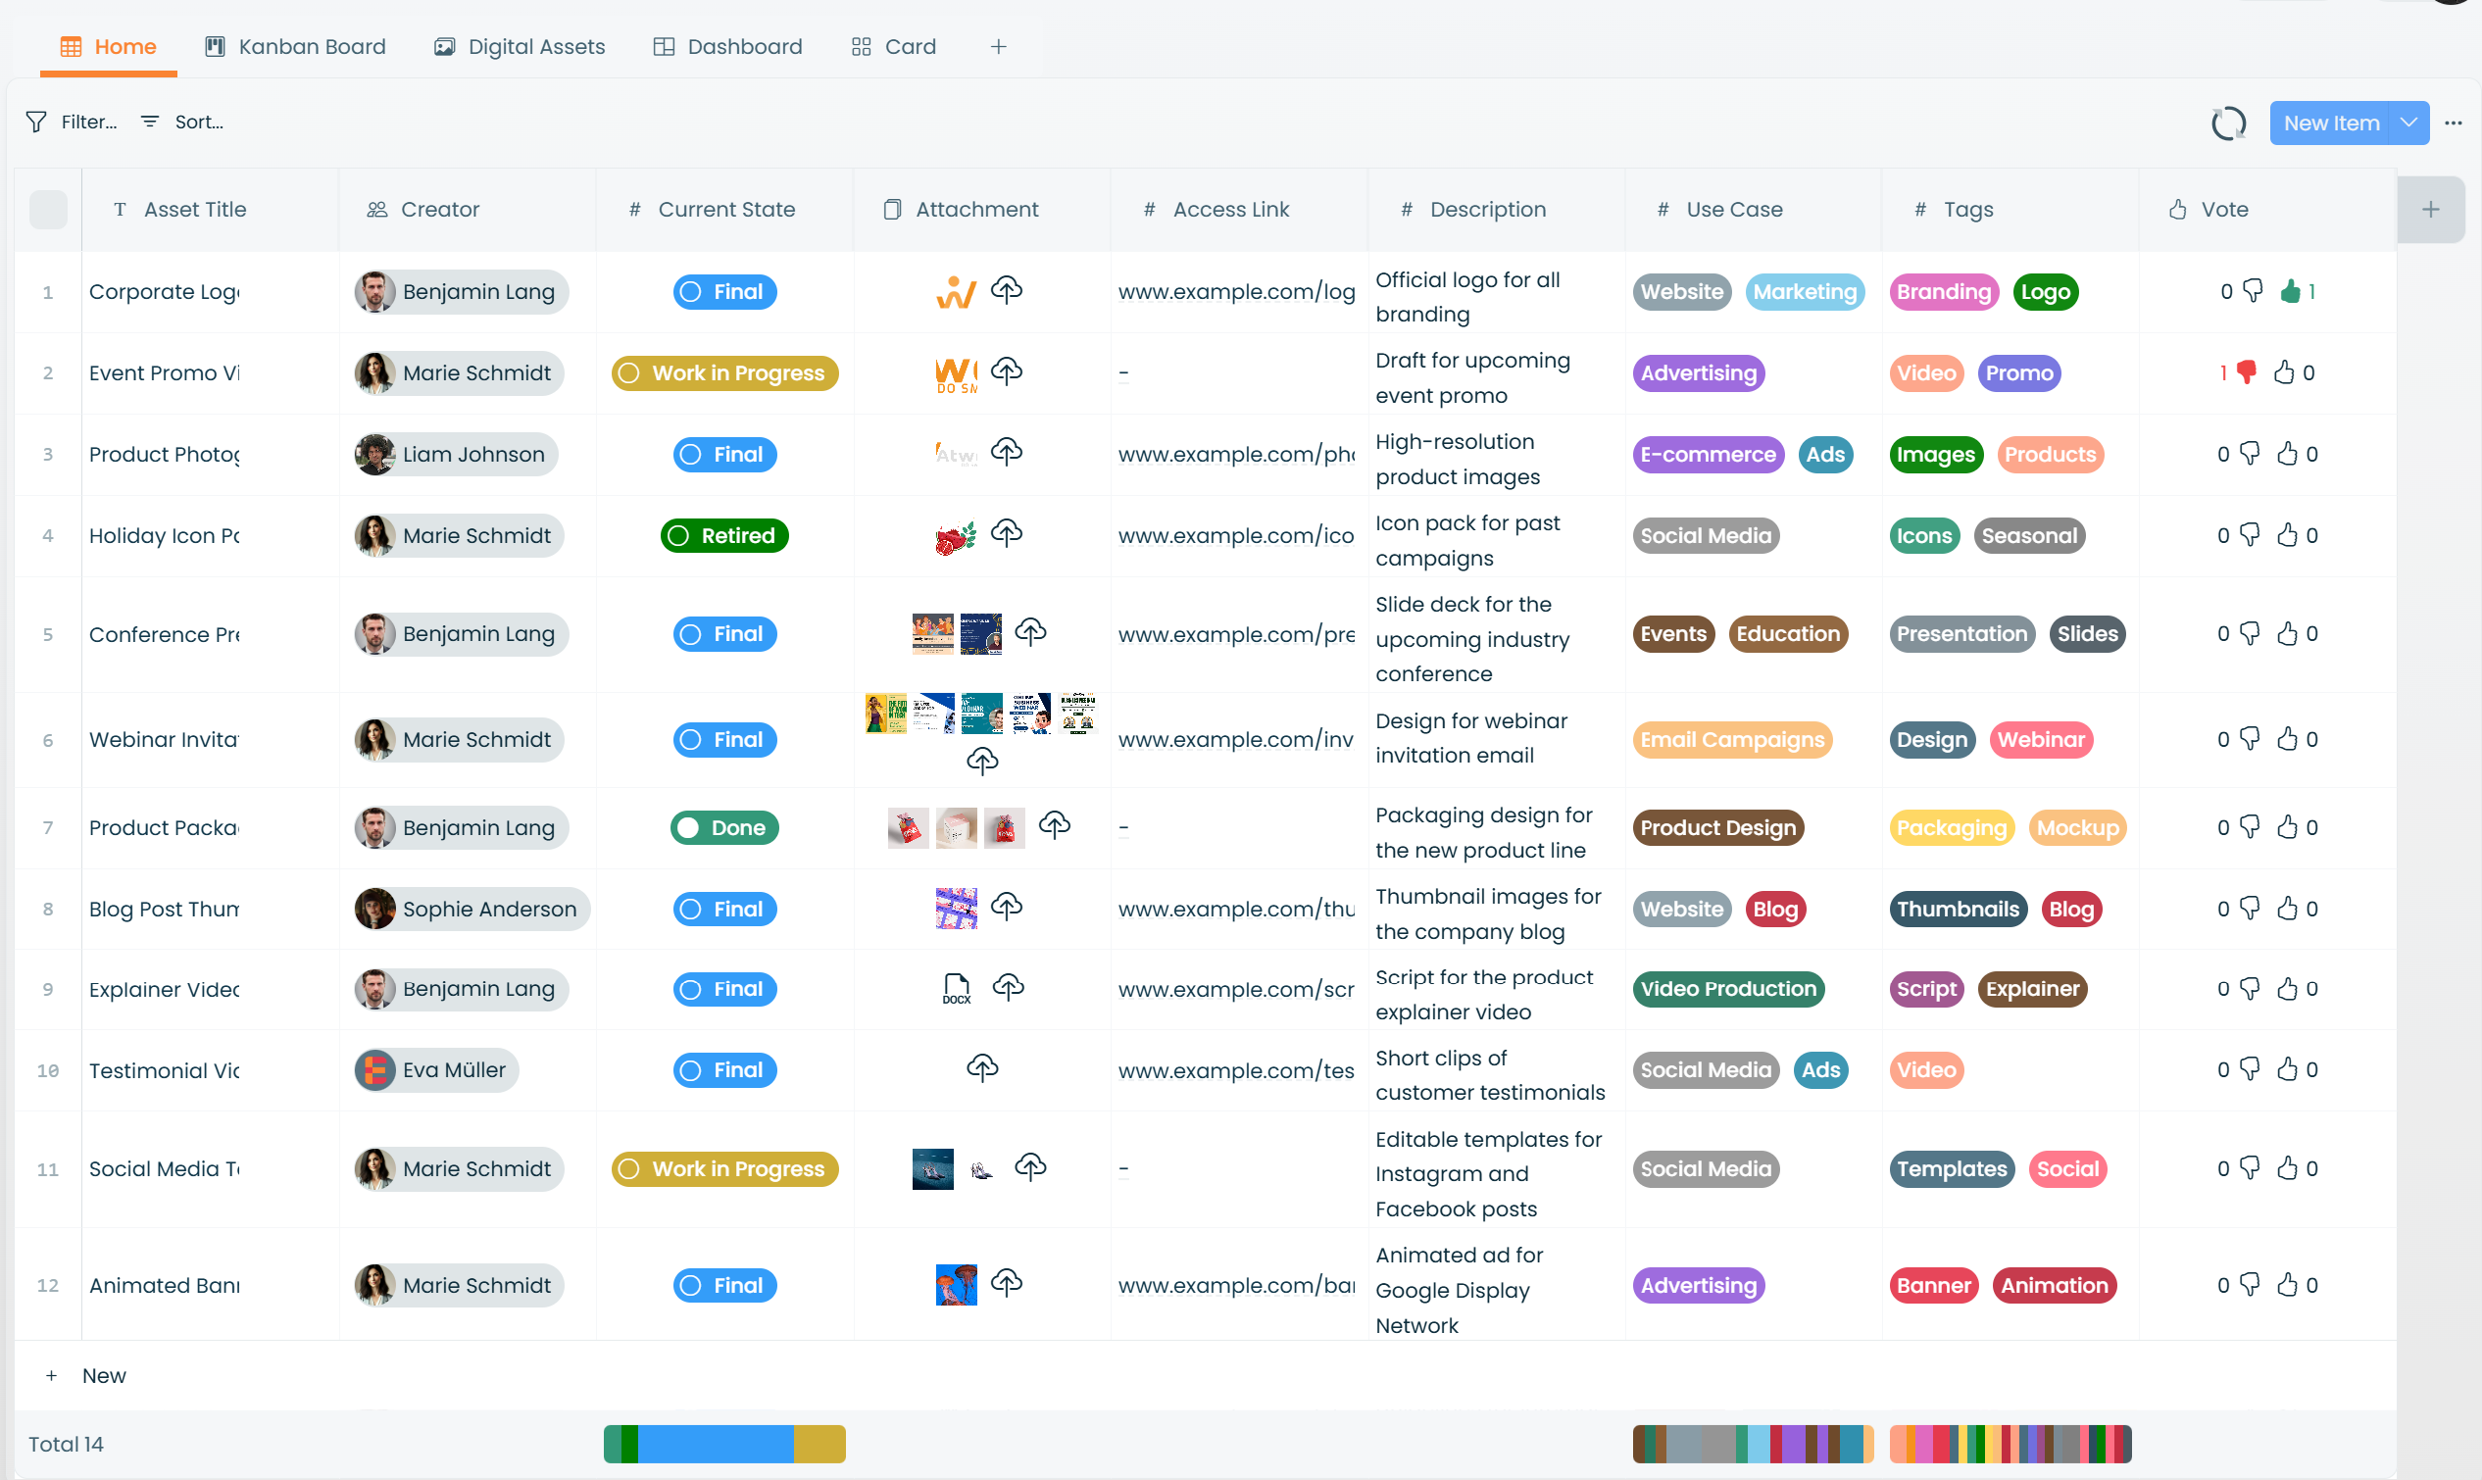Open the Vote column header menu
2482x1480 pixels.
click(2267, 210)
